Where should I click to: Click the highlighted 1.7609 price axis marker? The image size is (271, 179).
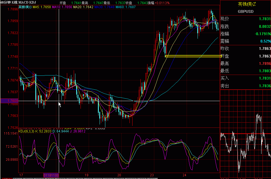tap(9, 101)
